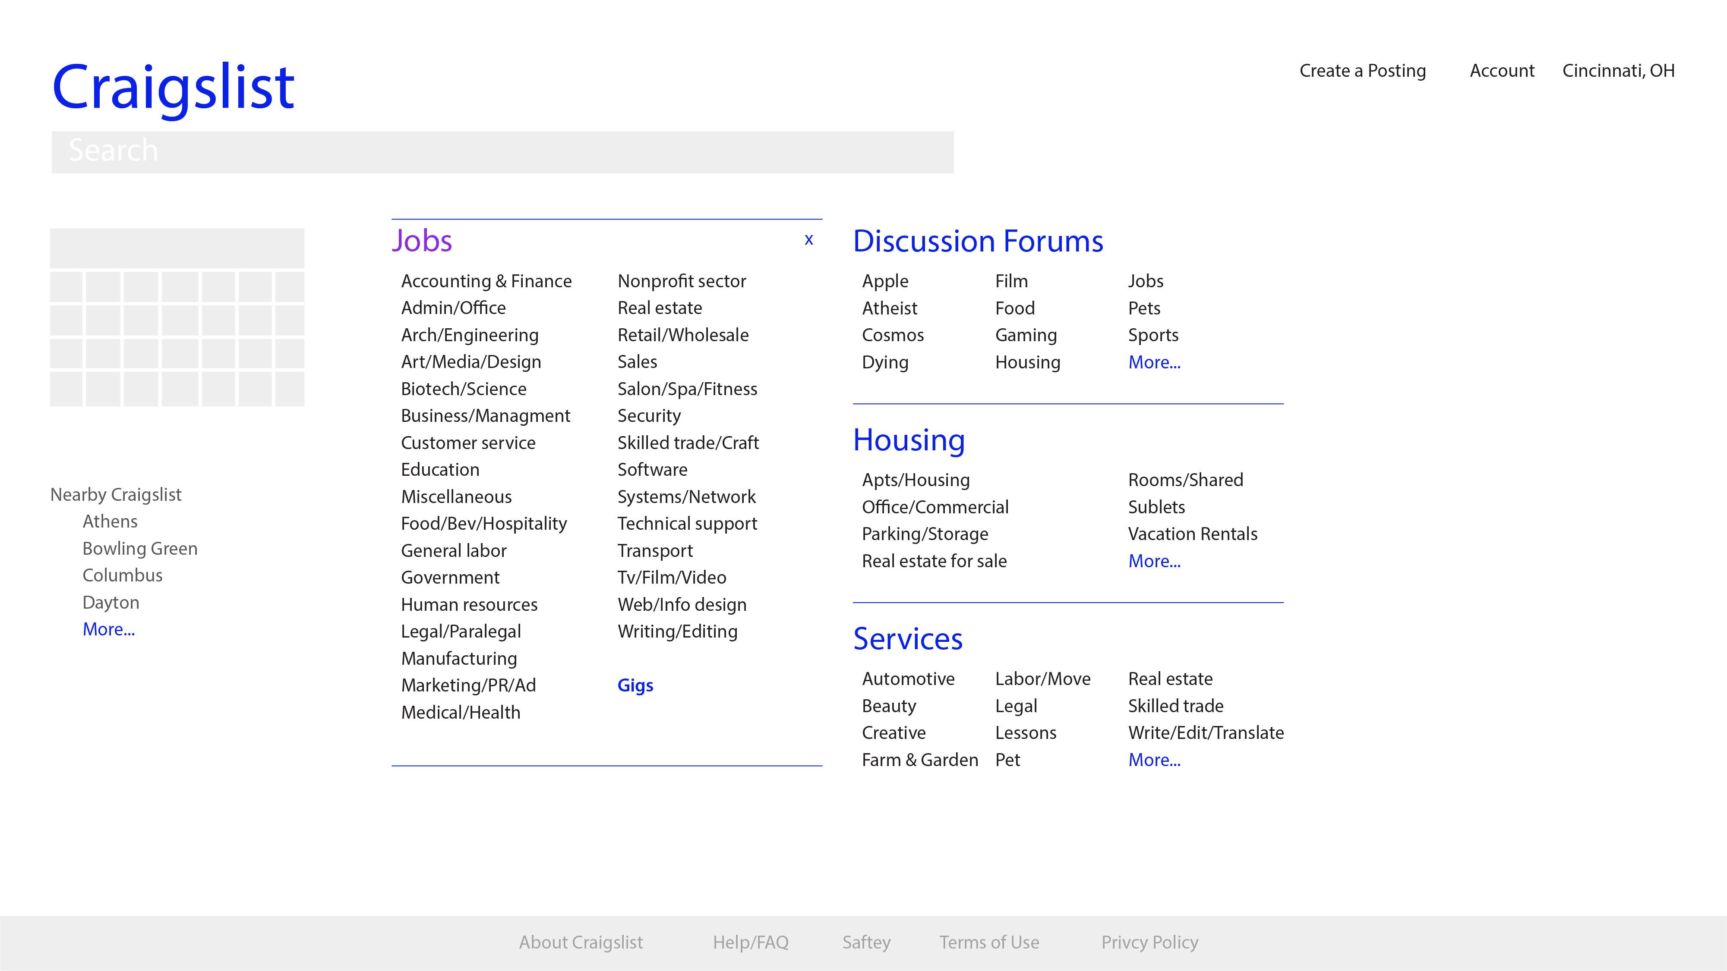Open Salon/Spa/Fitness jobs

[687, 390]
